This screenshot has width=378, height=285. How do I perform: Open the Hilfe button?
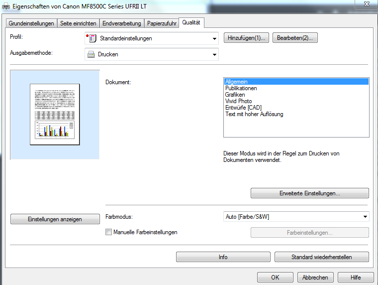click(x=356, y=277)
